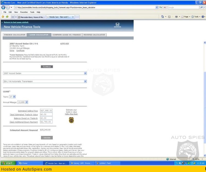This screenshot has height=172, width=206.
Task: Click the Honda logo in header
Action: click(x=118, y=25)
